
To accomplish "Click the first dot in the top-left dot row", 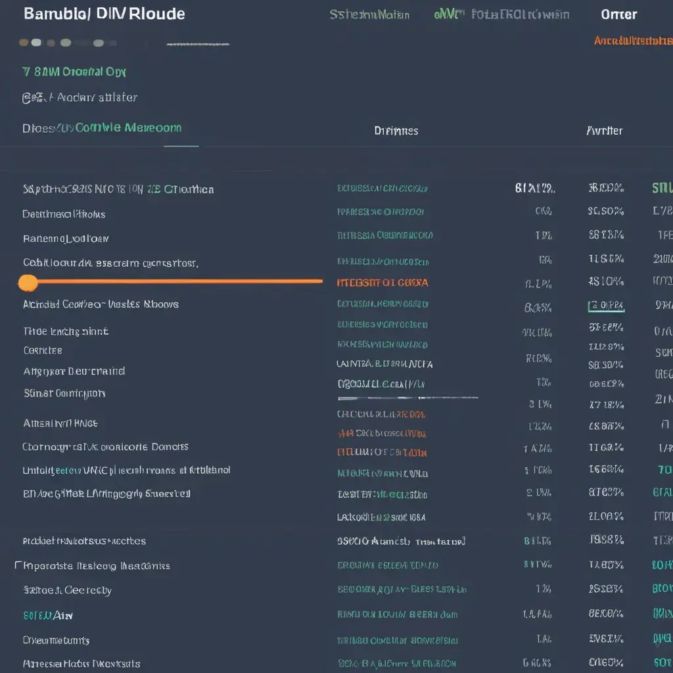I will click(x=24, y=43).
